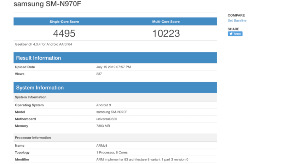The image size is (283, 164).
Task: Select the 7383 MB memory value
Action: click(x=103, y=126)
